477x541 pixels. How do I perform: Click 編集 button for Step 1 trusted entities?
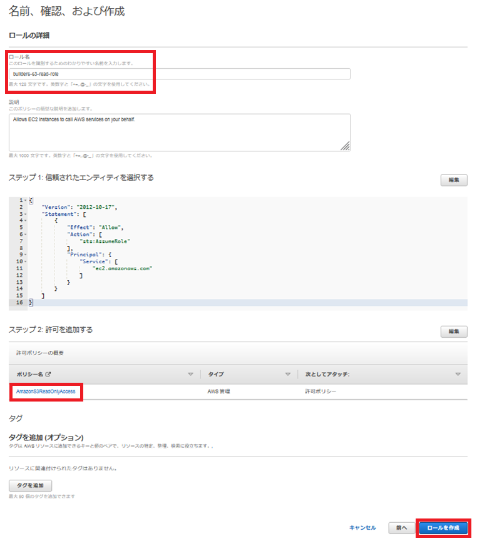[454, 180]
